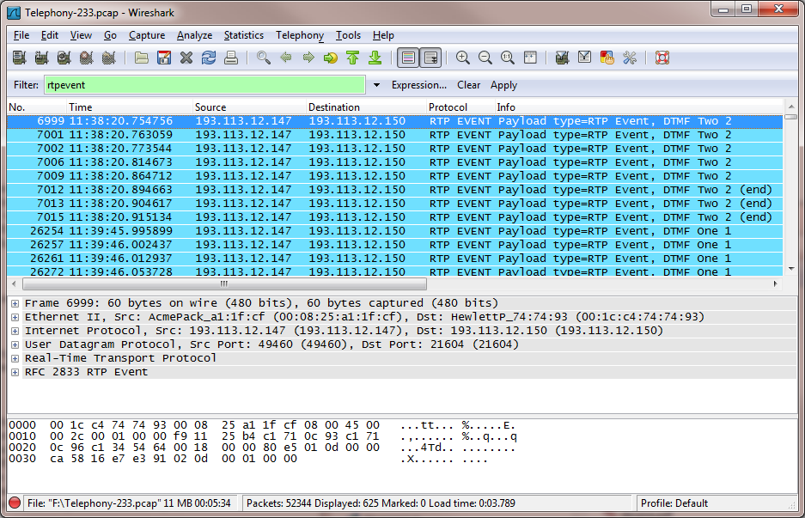Go to specified packet number icon
This screenshot has height=518, width=805.
[331, 58]
